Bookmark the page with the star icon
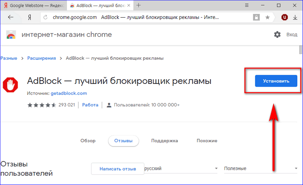 (x=267, y=17)
